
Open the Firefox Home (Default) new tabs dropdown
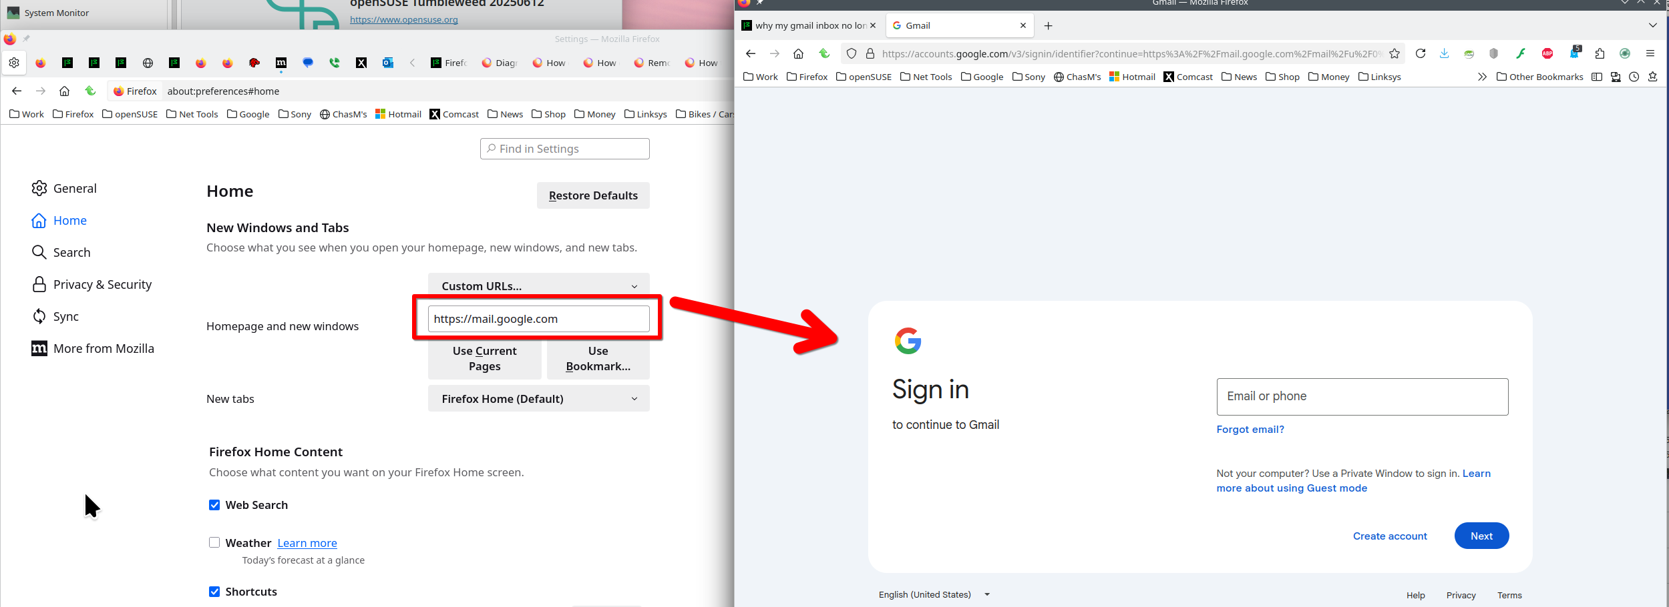click(538, 398)
